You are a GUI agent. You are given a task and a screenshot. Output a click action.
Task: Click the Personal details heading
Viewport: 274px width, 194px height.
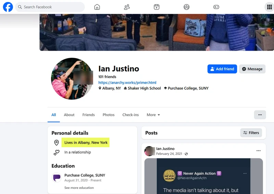[70, 133]
